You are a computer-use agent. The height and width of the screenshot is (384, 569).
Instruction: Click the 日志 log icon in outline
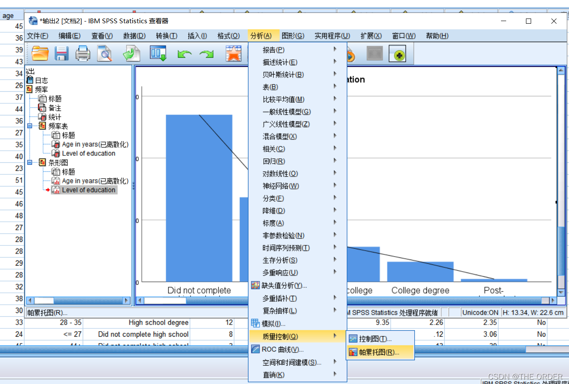click(29, 80)
